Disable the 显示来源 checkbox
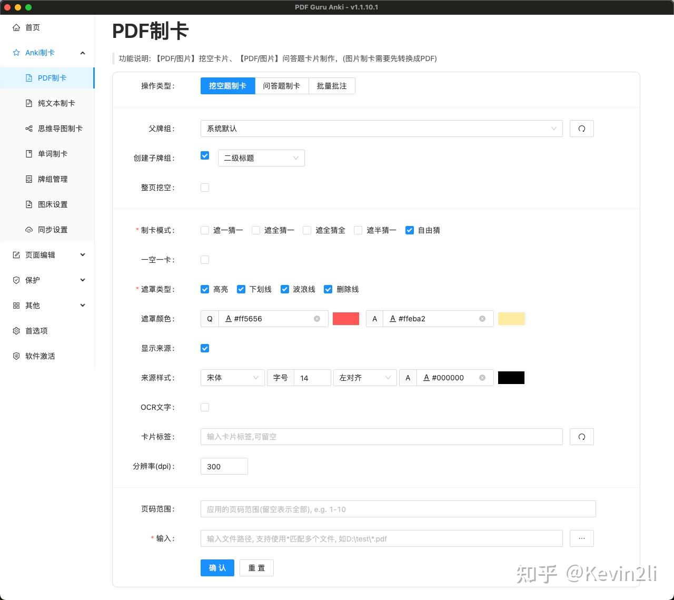This screenshot has width=674, height=600. click(x=205, y=348)
